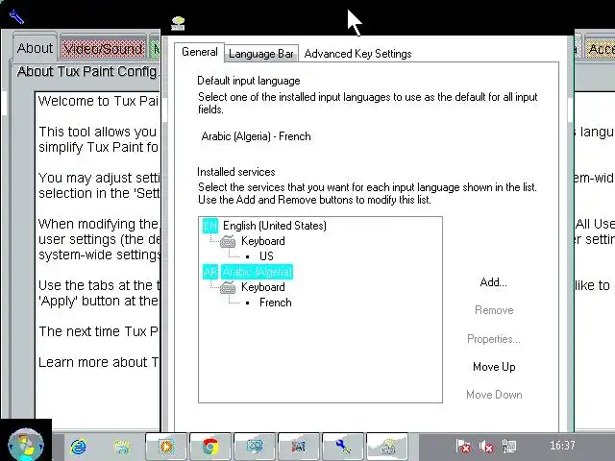Click keyboard icon under English (United States)
Image resolution: width=615 pixels, height=461 pixels.
tap(228, 241)
